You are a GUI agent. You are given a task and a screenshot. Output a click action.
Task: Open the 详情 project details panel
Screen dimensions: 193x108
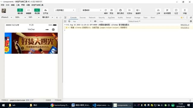[x=185, y=10]
